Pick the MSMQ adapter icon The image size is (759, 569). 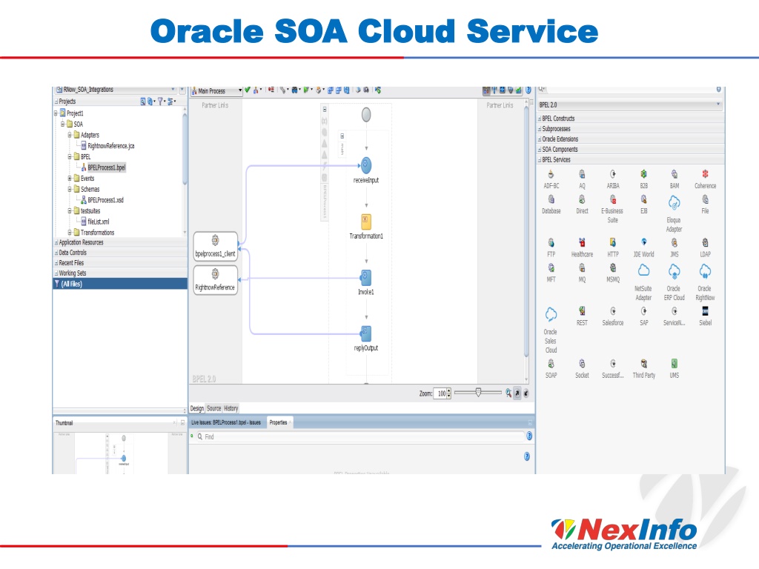(x=613, y=268)
